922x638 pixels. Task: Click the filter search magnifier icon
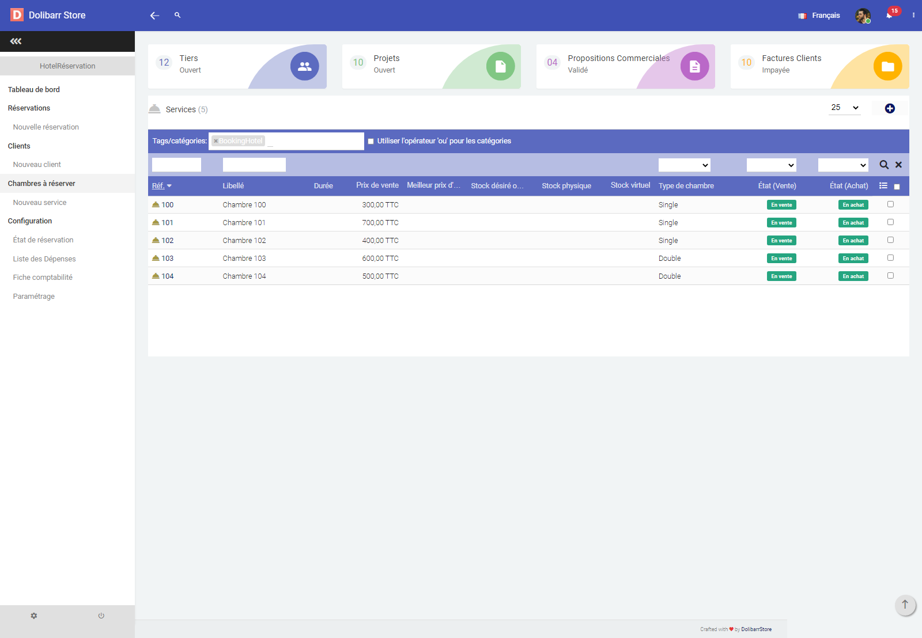coord(883,165)
